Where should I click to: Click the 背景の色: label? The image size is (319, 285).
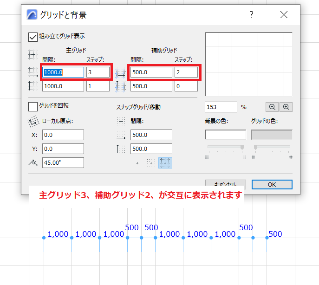pyautogui.click(x=216, y=121)
